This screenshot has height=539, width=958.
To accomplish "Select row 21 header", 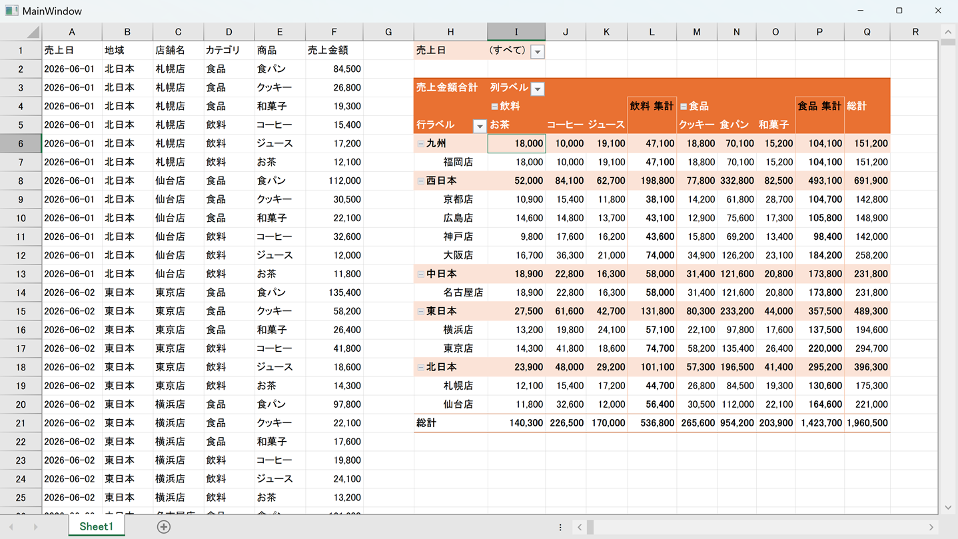I will click(21, 423).
